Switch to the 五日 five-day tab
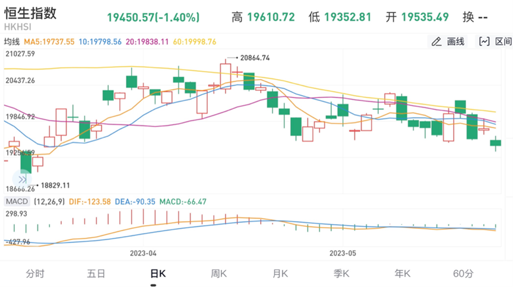513x287 pixels. pos(96,273)
